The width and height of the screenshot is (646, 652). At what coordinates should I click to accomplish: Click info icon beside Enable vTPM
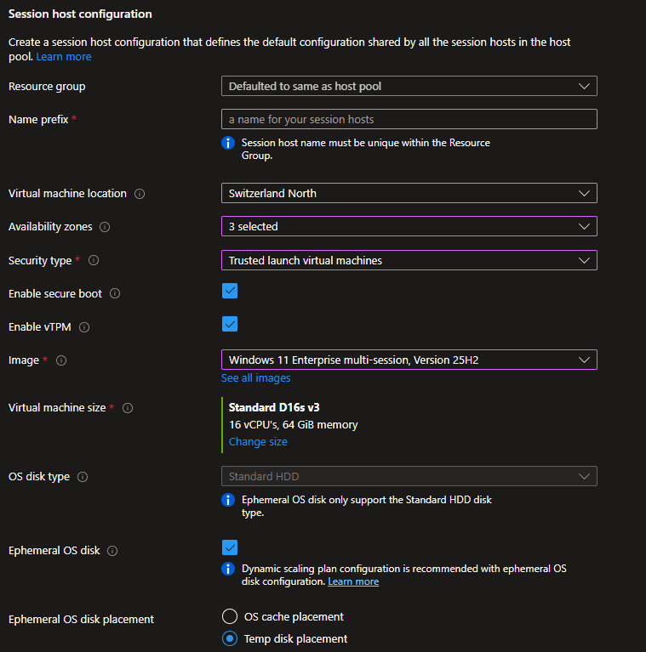pos(84,327)
